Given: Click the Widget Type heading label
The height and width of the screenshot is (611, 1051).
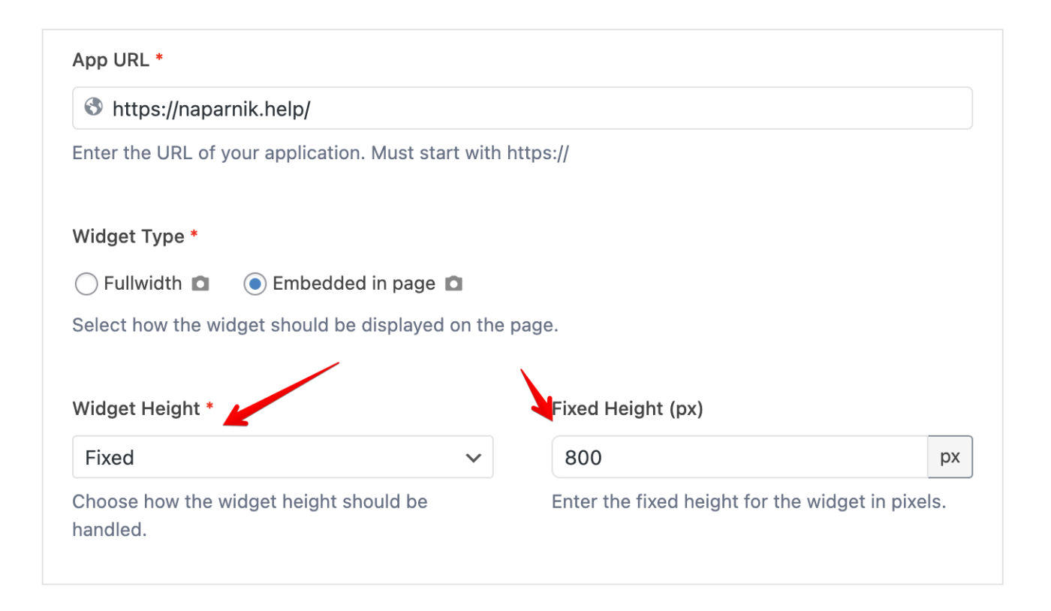Looking at the screenshot, I should click(x=128, y=236).
